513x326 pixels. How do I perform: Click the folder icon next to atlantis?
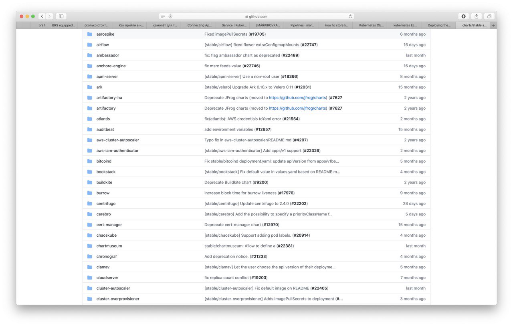89,119
